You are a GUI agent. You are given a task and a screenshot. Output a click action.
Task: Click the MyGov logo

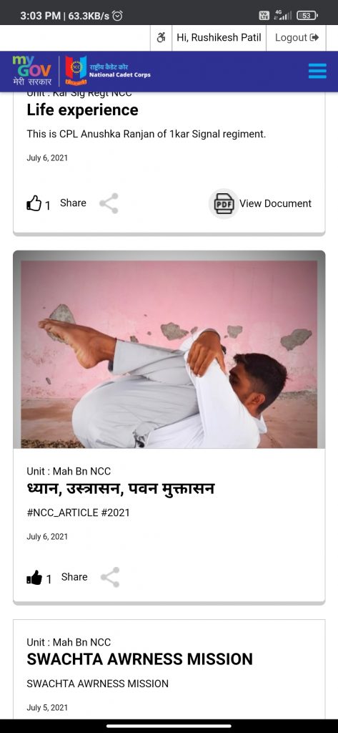(31, 71)
